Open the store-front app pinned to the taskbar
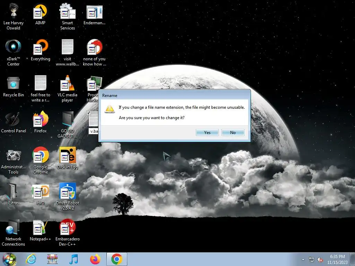 (x=52, y=259)
